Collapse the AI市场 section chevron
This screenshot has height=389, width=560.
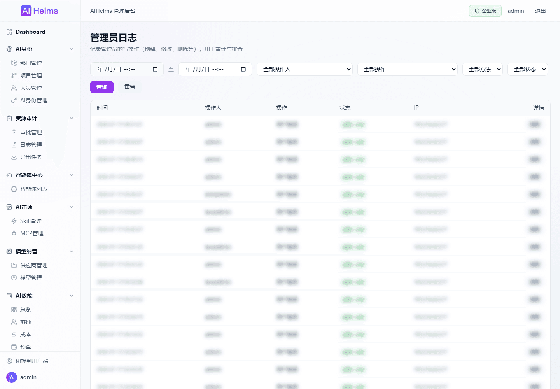pos(72,207)
